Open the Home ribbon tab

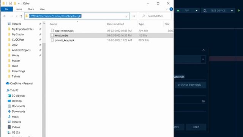(x=19, y=9)
